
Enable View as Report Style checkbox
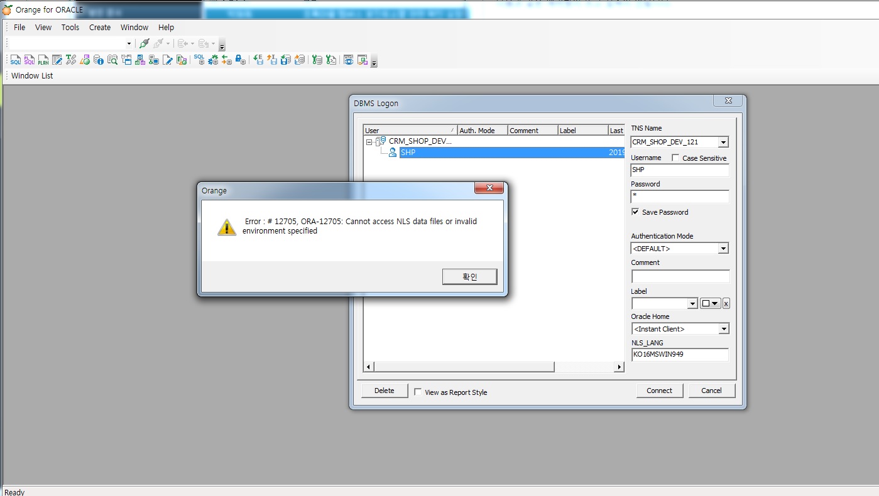418,392
